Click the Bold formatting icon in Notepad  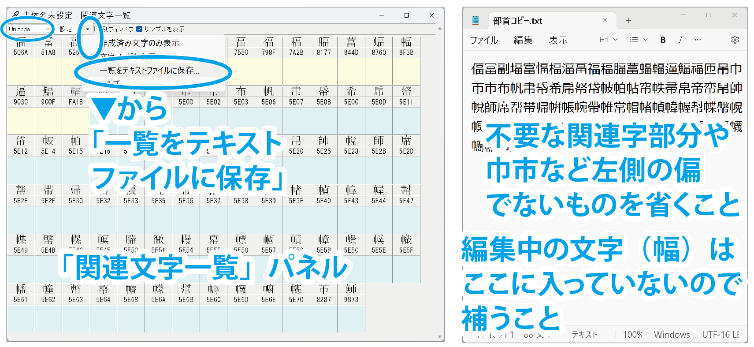[663, 40]
